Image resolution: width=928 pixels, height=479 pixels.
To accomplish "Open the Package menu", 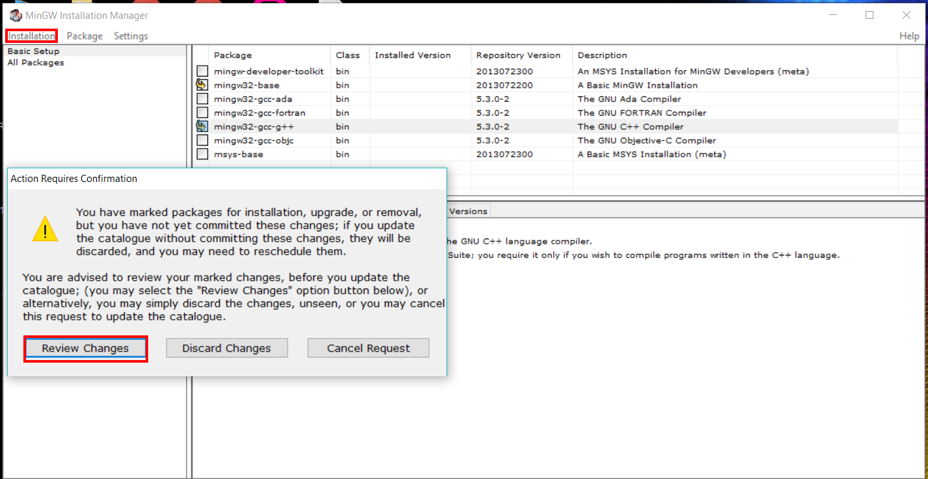I will pyautogui.click(x=84, y=36).
